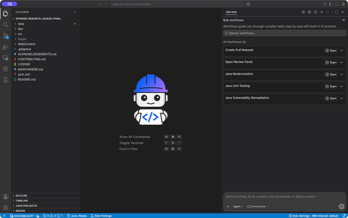Expand Java Vulnerability Remediation workflow details
The height and width of the screenshot is (218, 348).
(342, 98)
